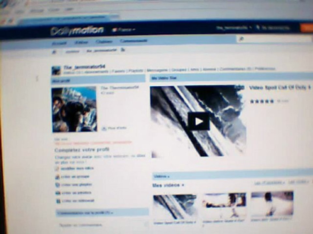The width and height of the screenshot is (313, 234).
Task: Open the Commentaires profile link
Action: 235,69
